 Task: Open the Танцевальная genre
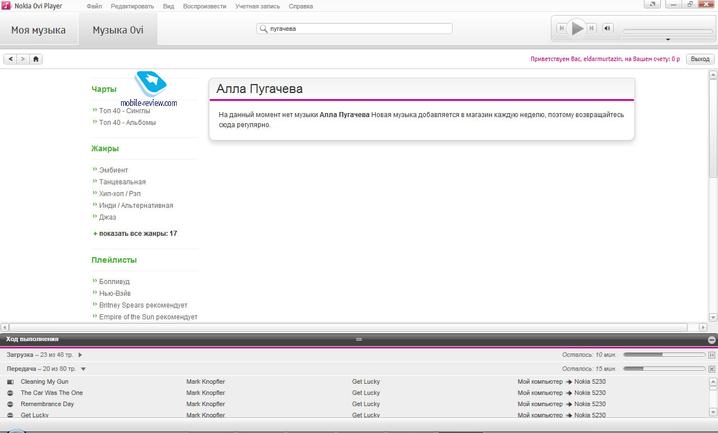122,181
